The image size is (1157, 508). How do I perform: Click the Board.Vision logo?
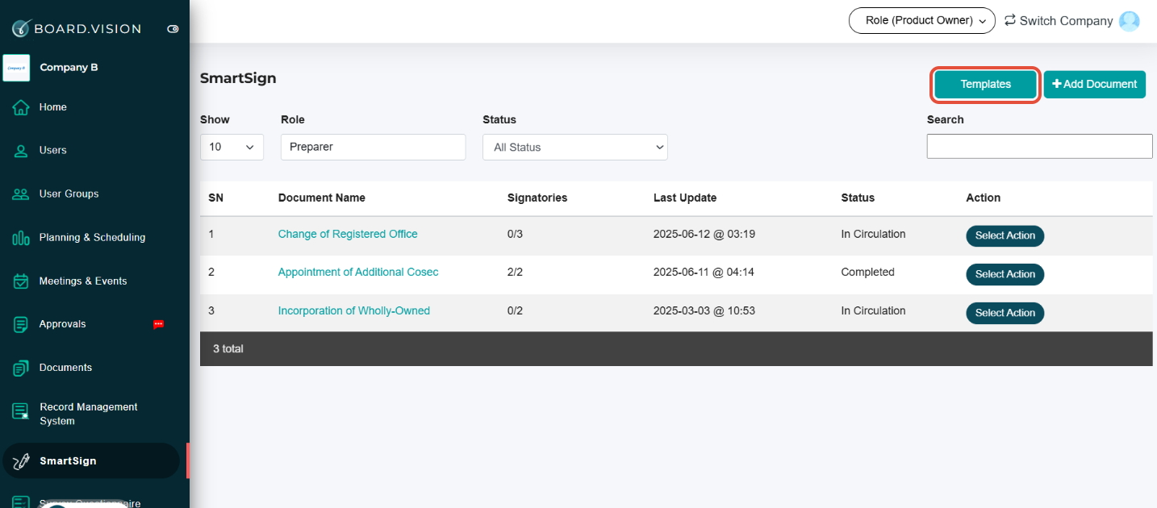pyautogui.click(x=76, y=28)
